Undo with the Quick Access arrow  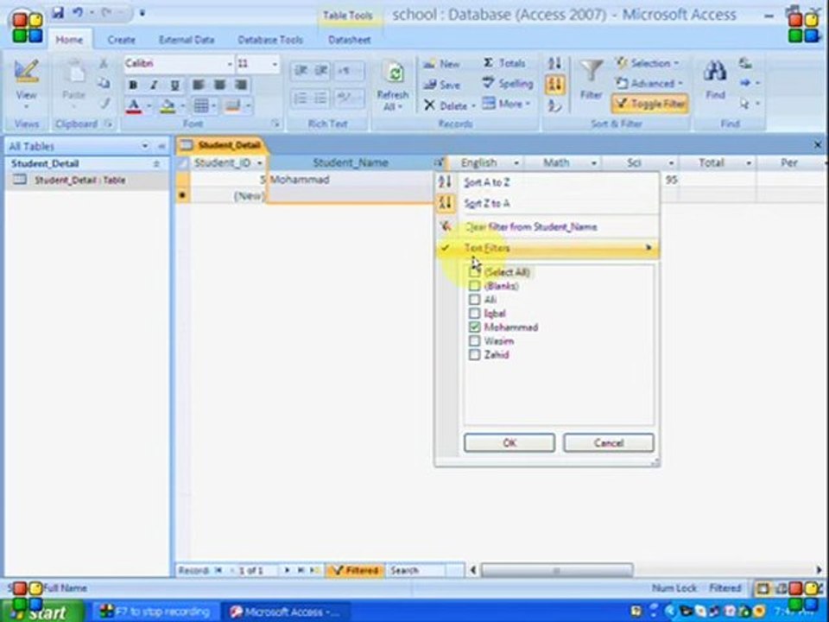tap(79, 12)
